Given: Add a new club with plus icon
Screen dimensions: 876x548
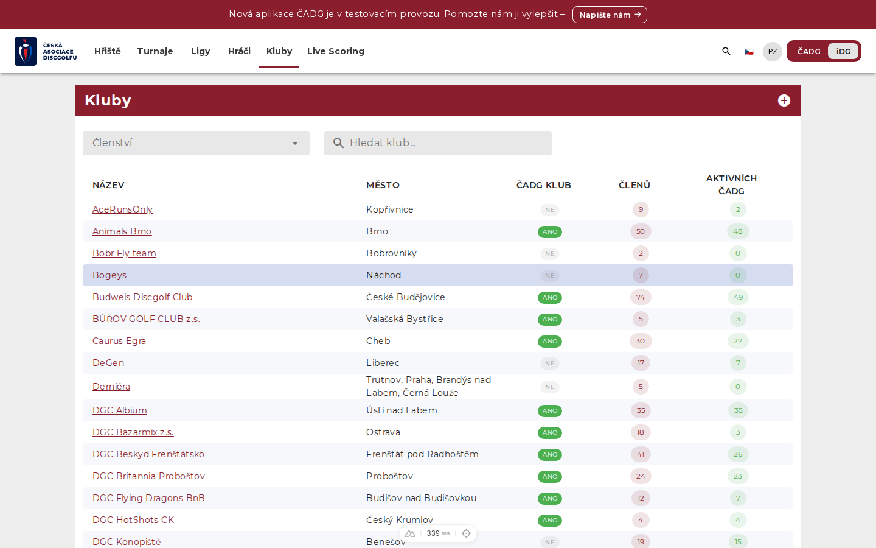Looking at the screenshot, I should [784, 100].
